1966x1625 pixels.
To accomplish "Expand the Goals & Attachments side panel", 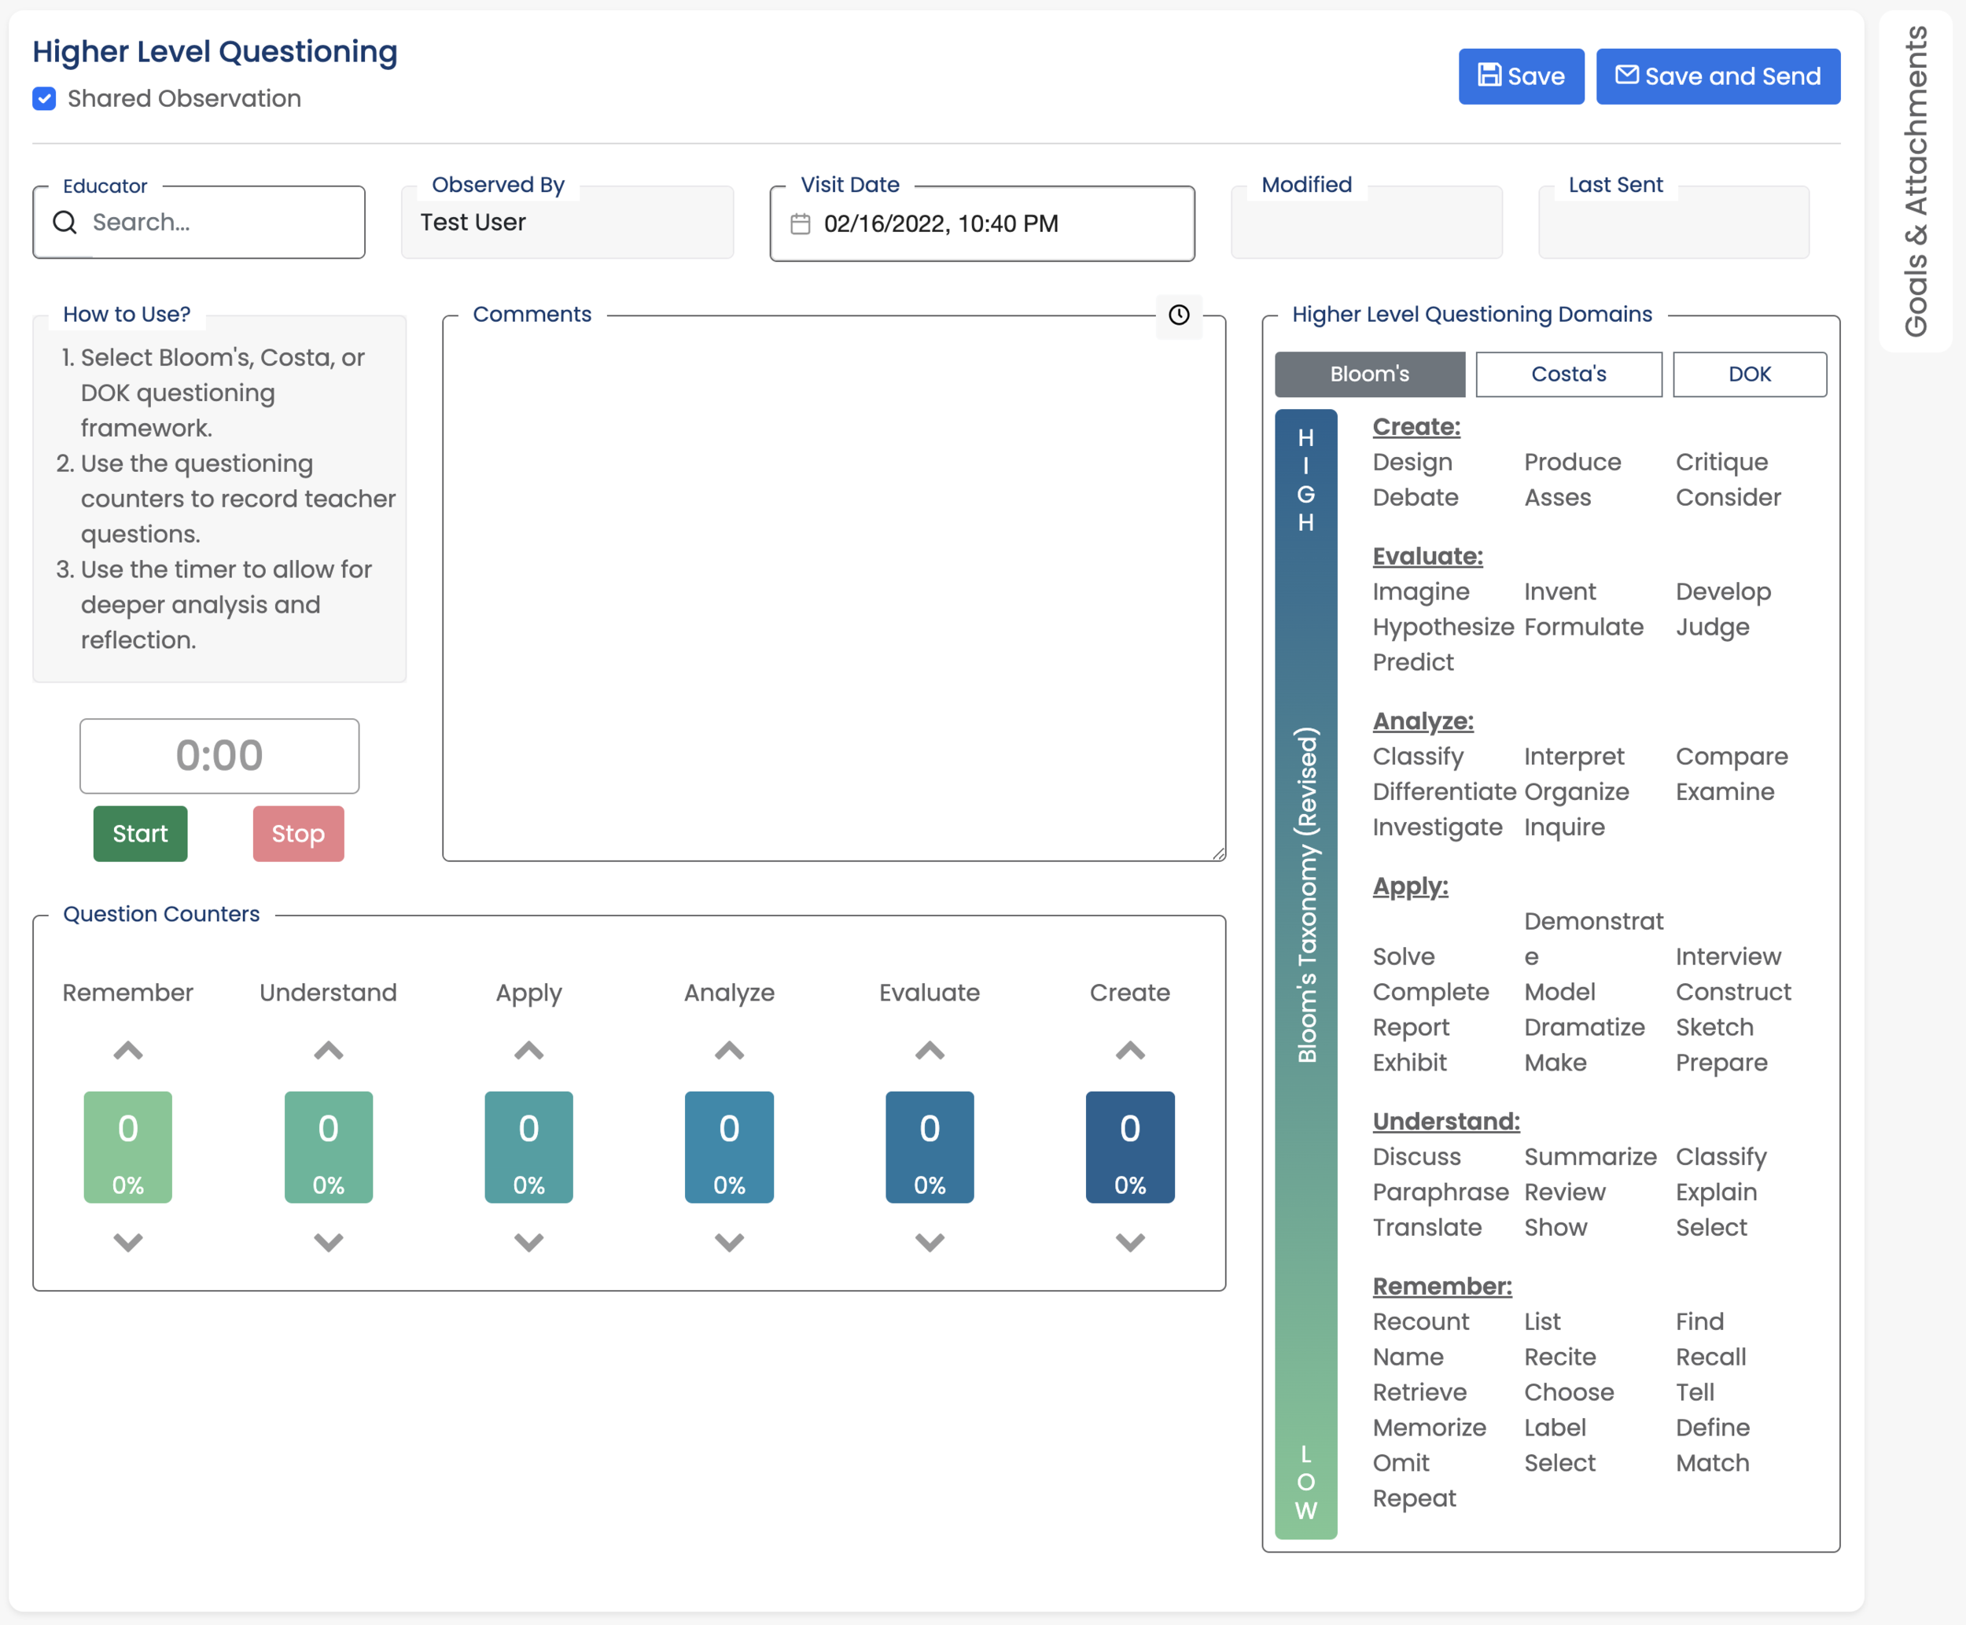I will click(1916, 181).
